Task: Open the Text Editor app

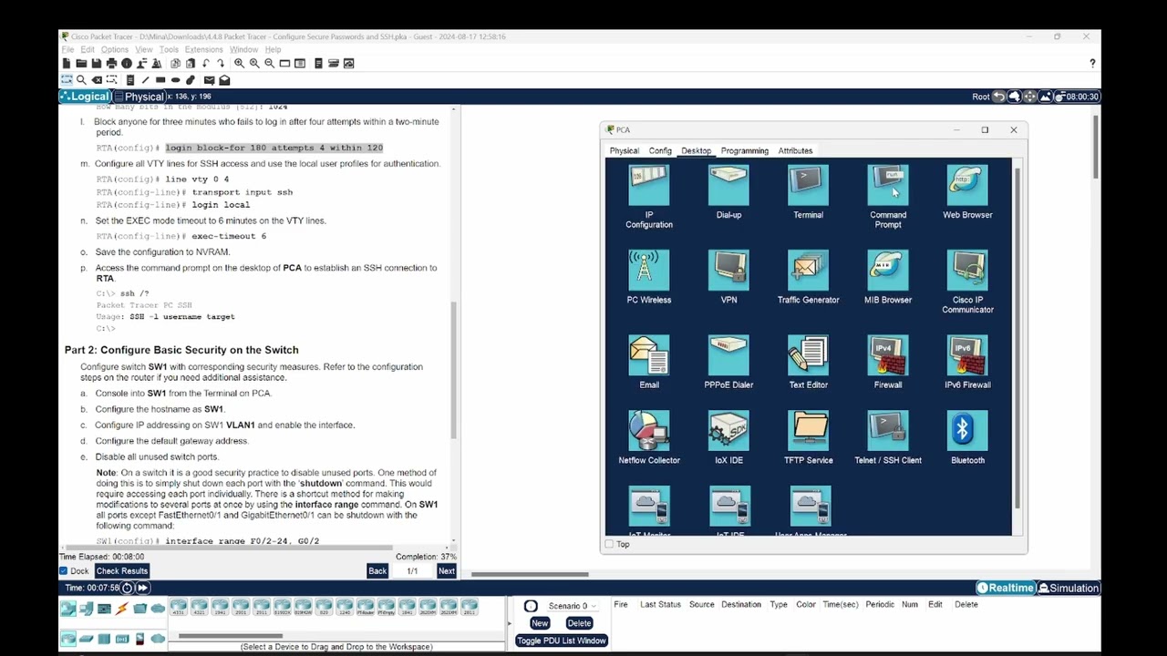Action: 808,355
